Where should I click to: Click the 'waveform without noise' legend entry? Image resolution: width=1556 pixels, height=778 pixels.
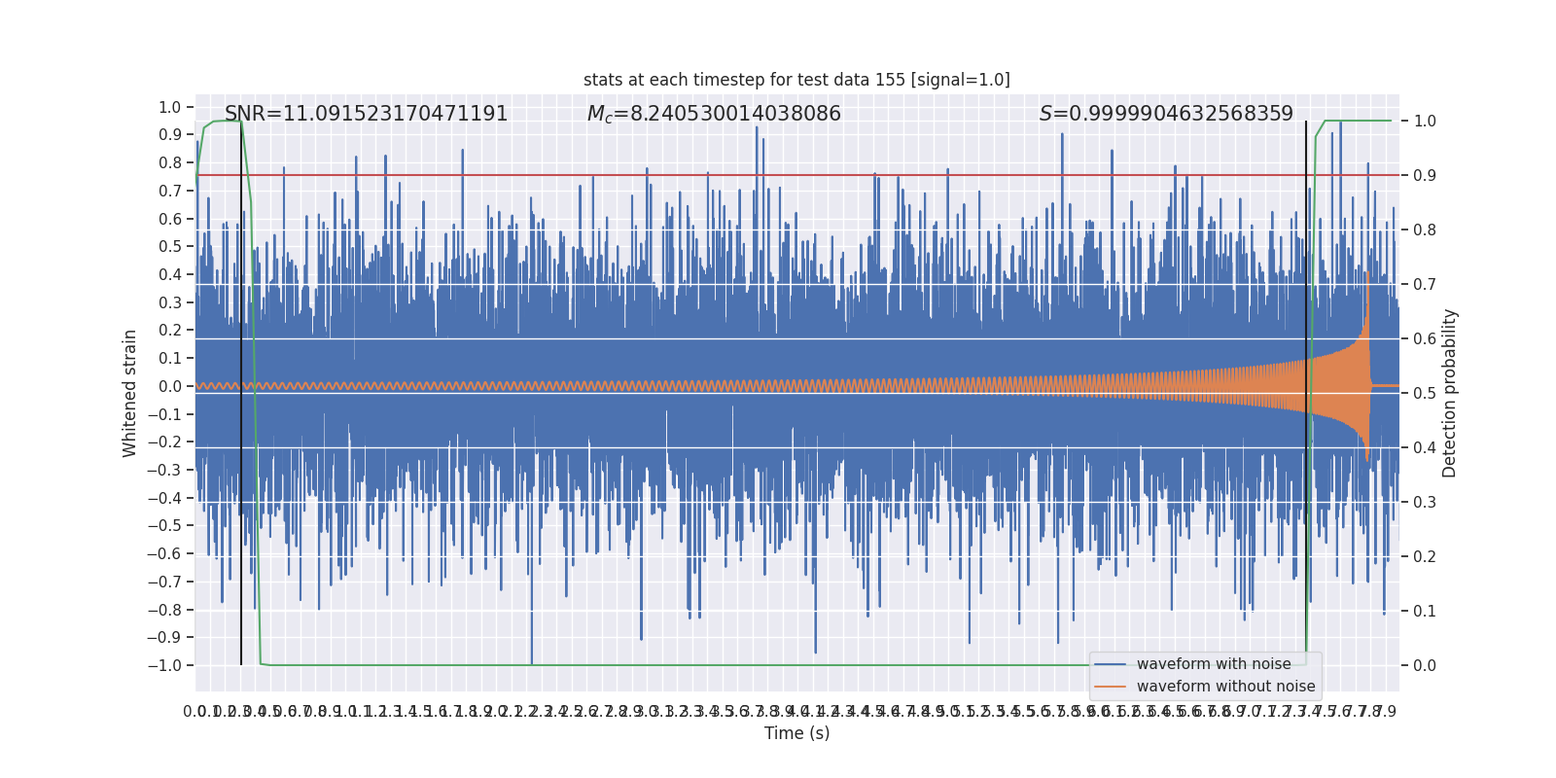pos(1225,687)
